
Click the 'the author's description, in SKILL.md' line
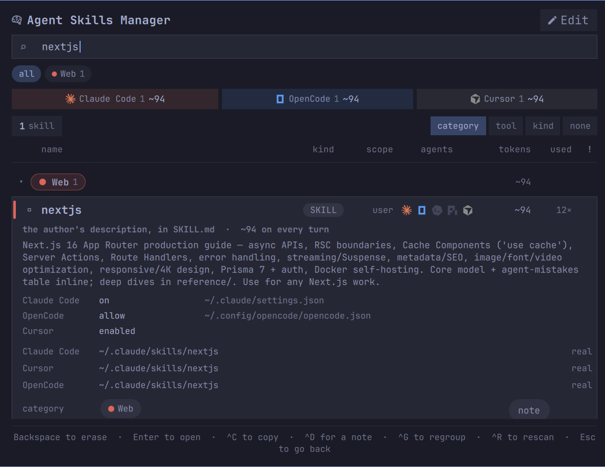(118, 230)
